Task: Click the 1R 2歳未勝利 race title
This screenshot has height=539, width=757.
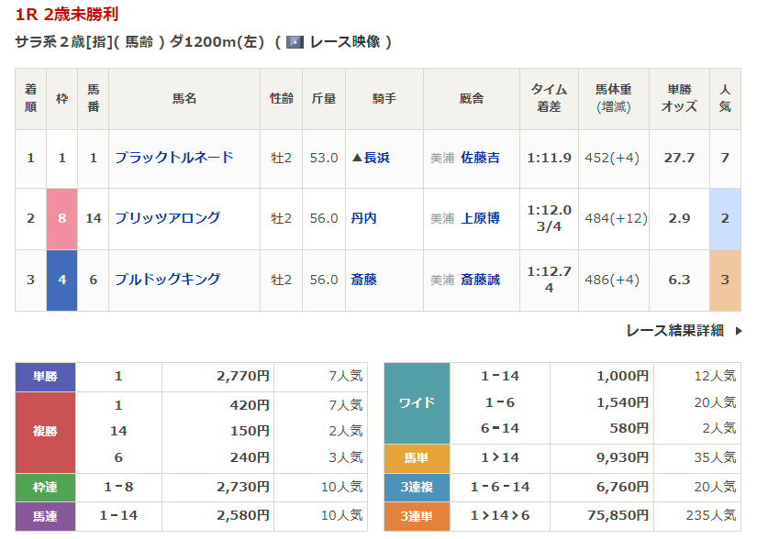Action: point(66,15)
